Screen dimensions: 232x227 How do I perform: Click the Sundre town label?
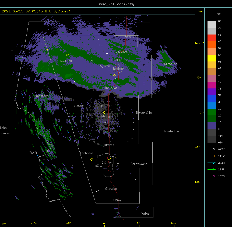[79, 105]
